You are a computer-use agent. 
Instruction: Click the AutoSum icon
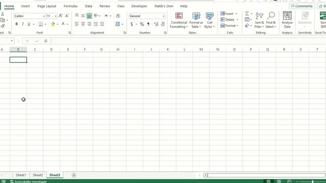247,14
